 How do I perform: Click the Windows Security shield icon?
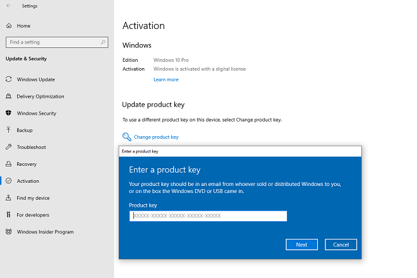pos(9,113)
